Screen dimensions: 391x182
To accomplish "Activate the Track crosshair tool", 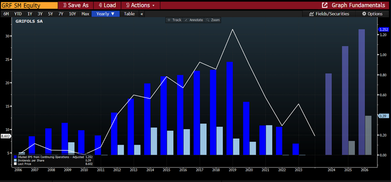I will 174,20.
